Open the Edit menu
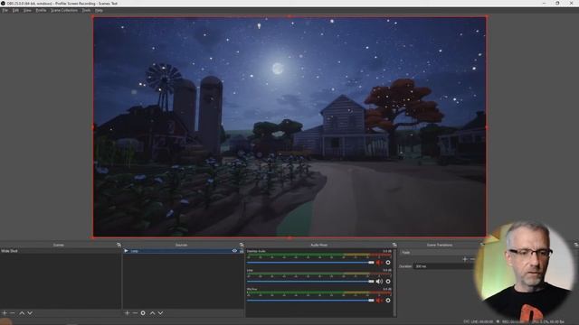The width and height of the screenshot is (579, 325). (15, 10)
